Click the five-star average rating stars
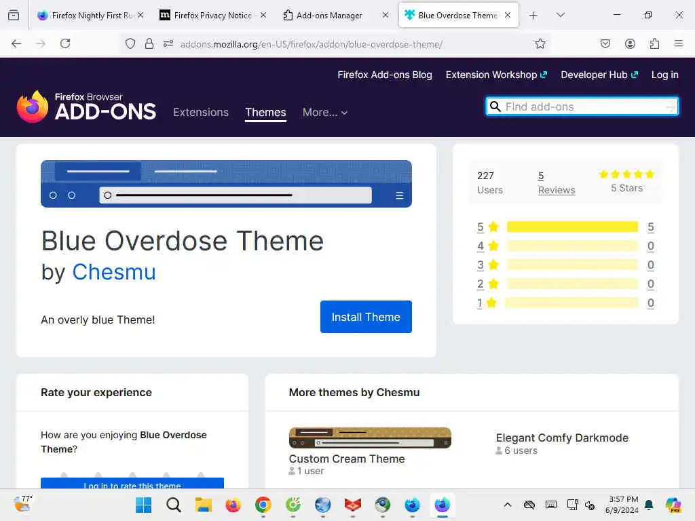Image resolution: width=695 pixels, height=521 pixels. click(x=626, y=174)
